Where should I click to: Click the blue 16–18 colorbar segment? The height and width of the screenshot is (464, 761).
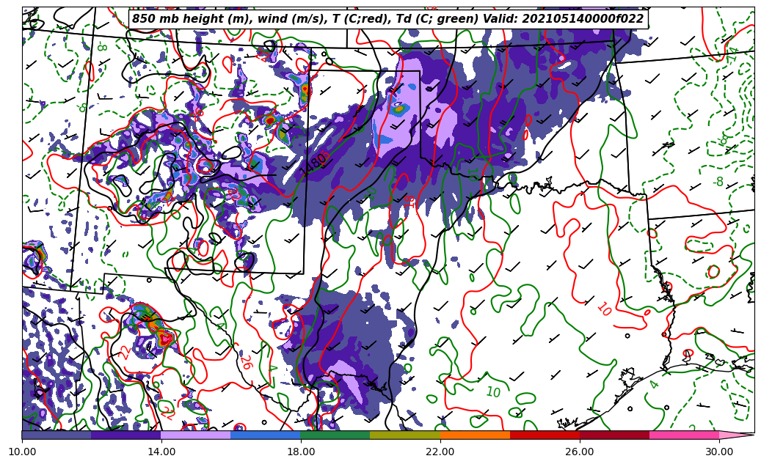266,435
